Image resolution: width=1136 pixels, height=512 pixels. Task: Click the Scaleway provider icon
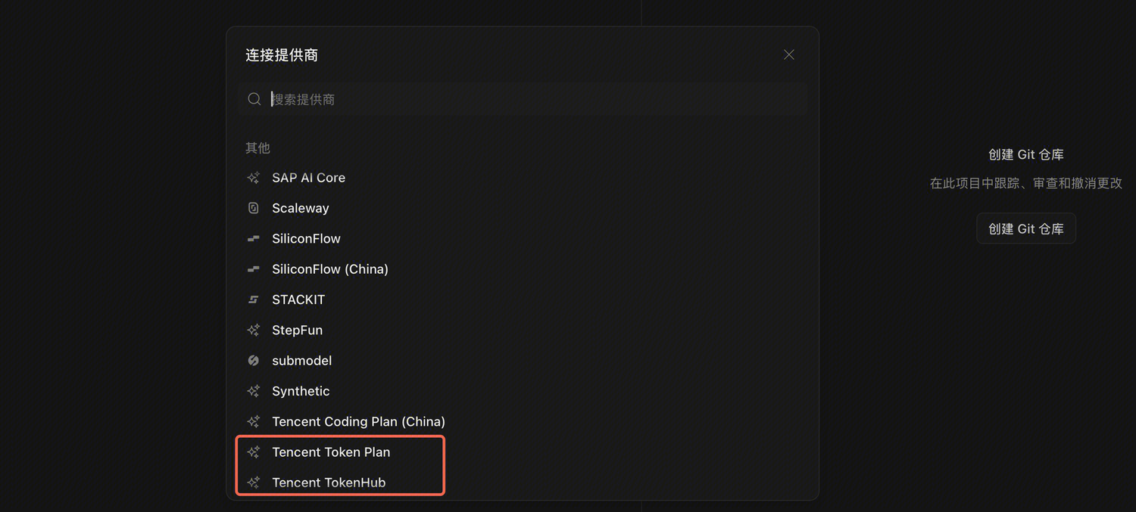click(x=254, y=208)
